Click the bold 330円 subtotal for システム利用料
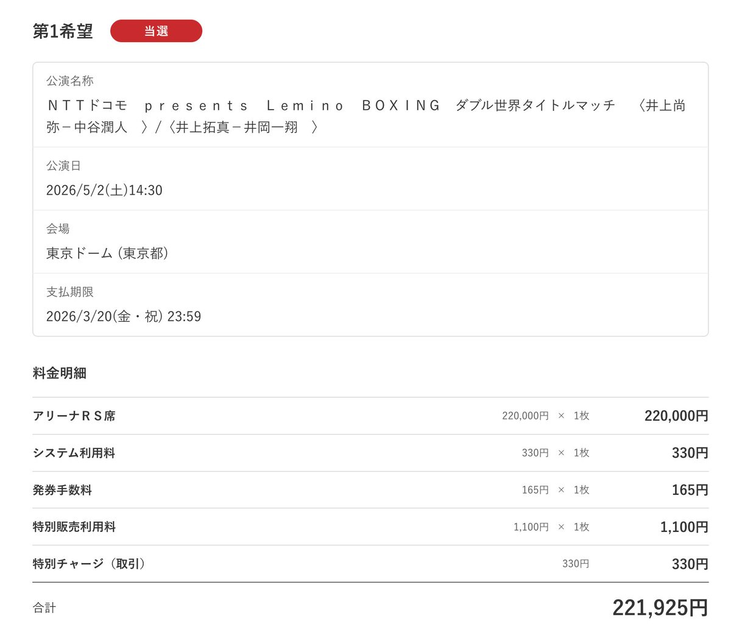This screenshot has width=731, height=624. point(690,453)
